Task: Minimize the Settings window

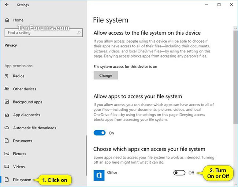Action: point(207,5)
